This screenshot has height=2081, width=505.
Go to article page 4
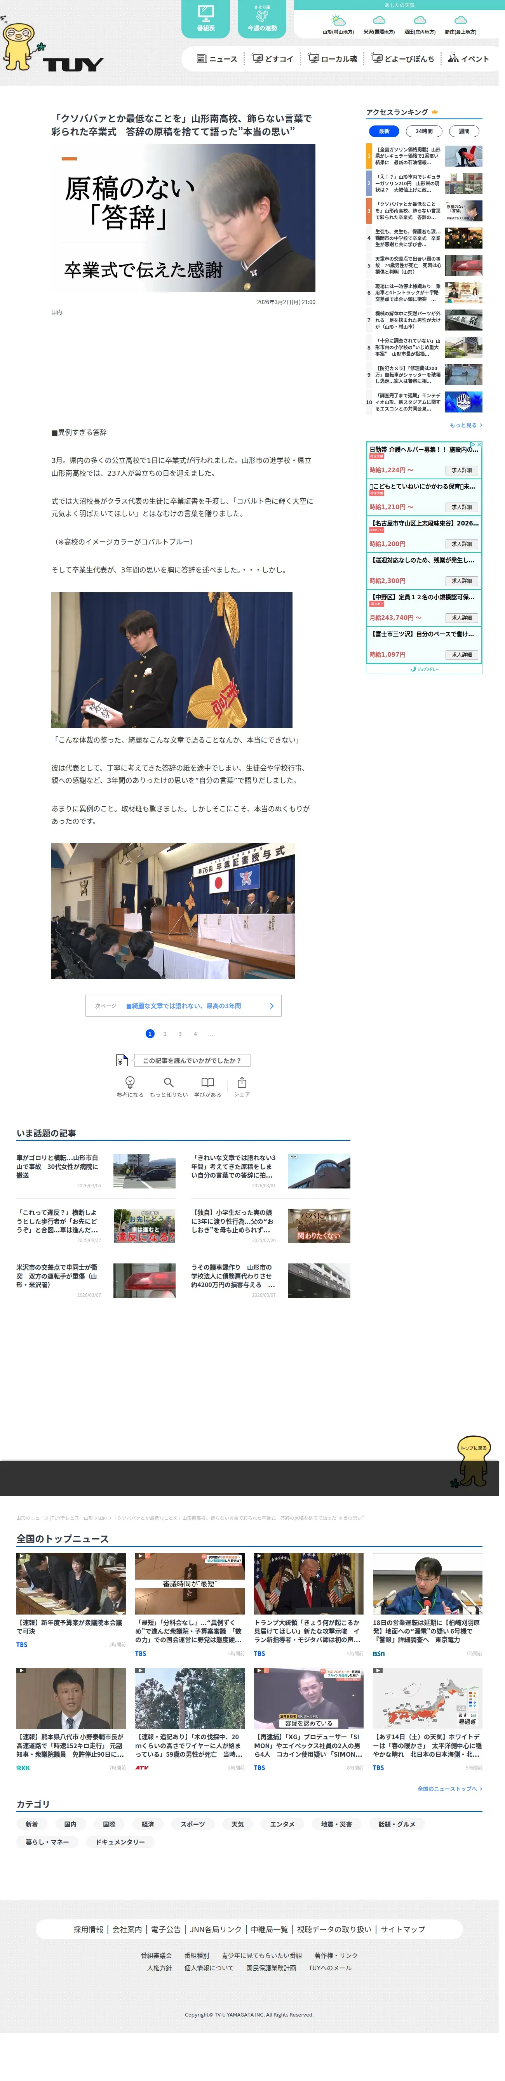pyautogui.click(x=195, y=1034)
